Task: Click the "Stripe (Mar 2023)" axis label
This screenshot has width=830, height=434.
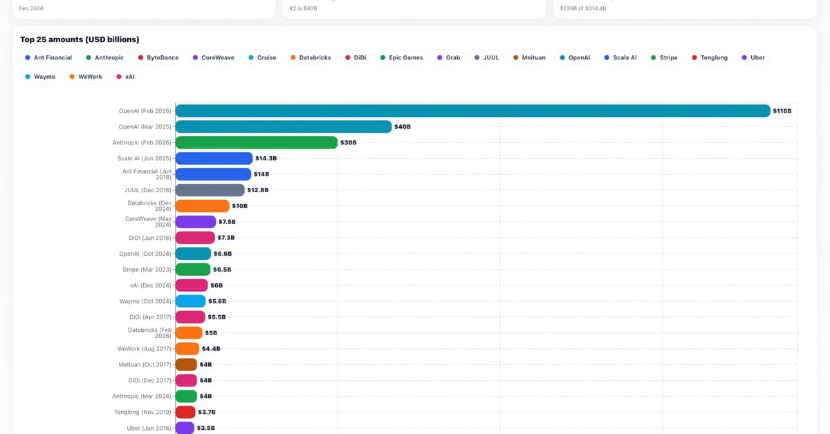Action: click(145, 270)
